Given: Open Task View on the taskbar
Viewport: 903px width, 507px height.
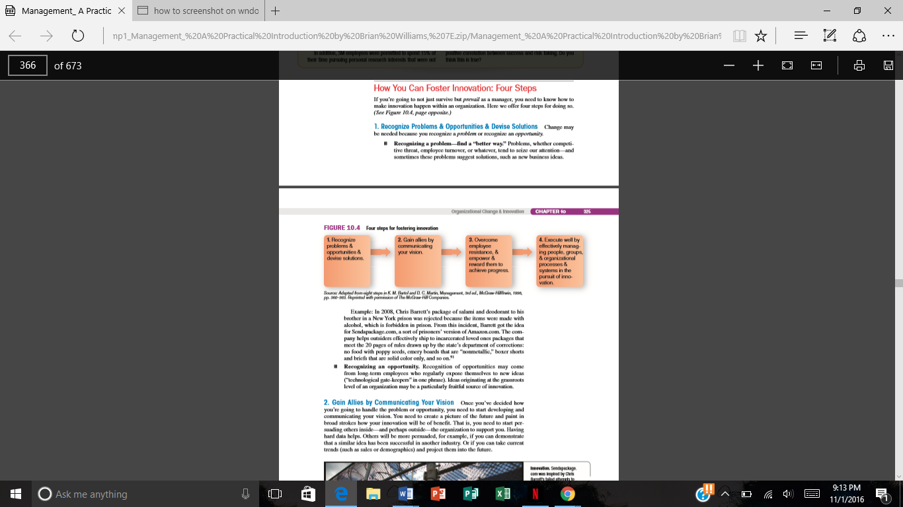Looking at the screenshot, I should coord(276,494).
